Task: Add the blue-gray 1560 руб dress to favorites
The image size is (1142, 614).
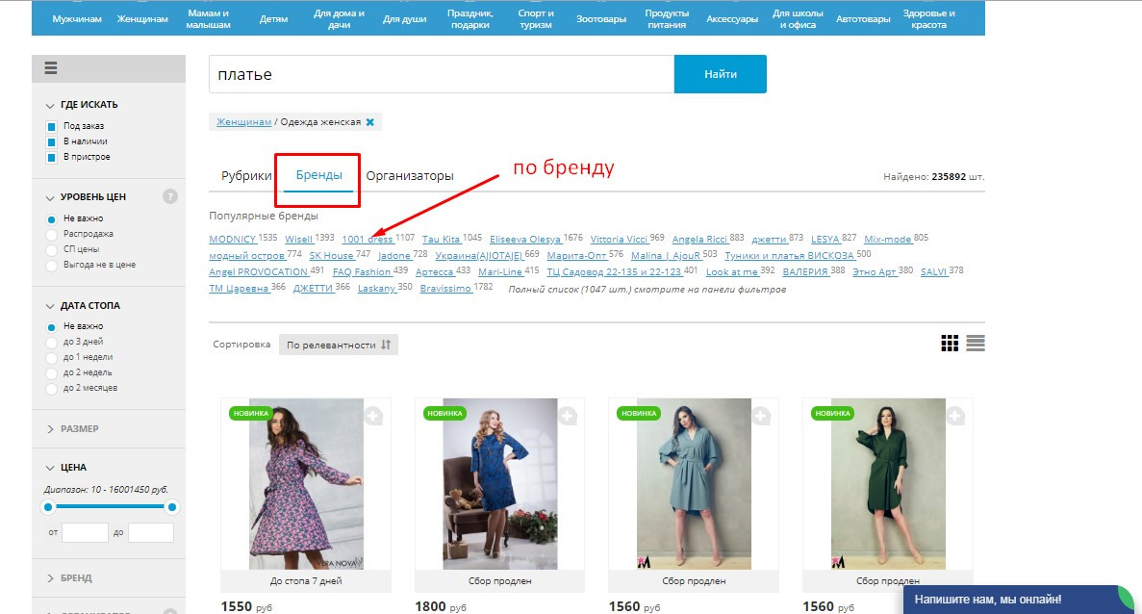Action: click(761, 416)
